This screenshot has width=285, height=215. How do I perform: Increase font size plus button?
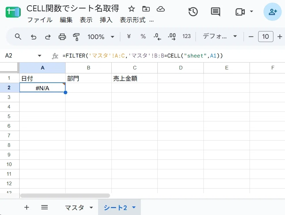(x=280, y=37)
